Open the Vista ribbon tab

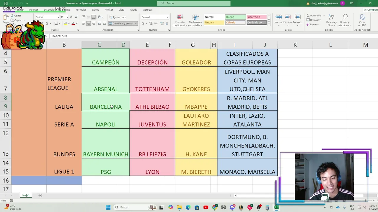(121, 10)
